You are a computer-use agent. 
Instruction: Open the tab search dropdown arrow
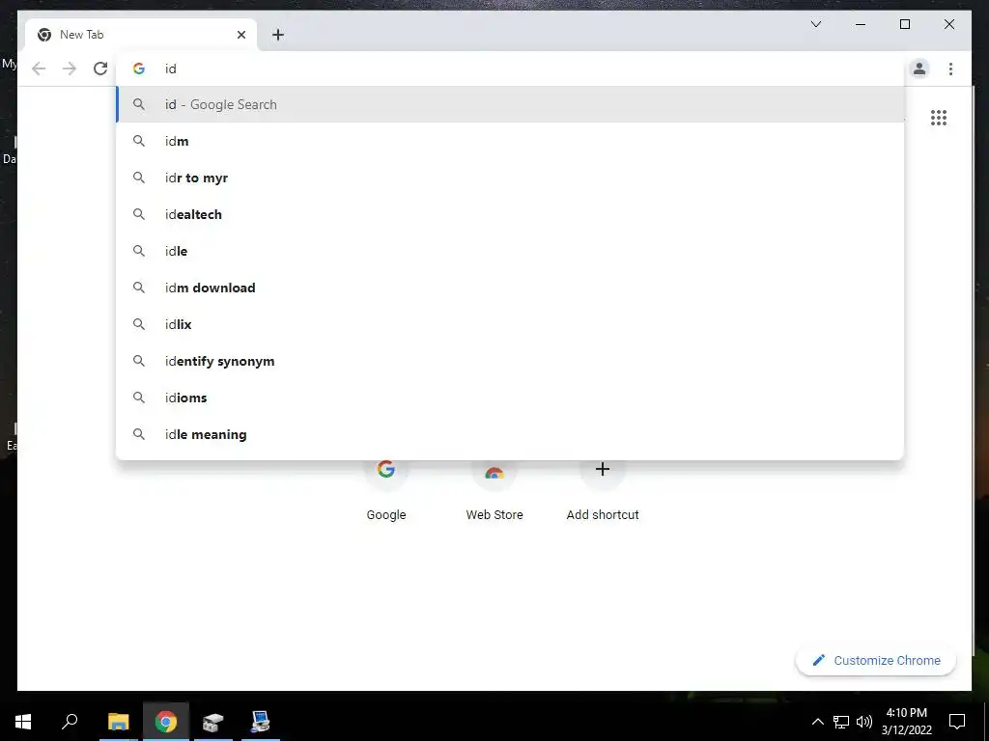(815, 24)
